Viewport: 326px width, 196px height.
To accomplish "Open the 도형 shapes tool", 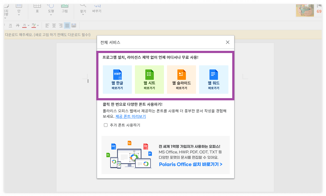I will click(x=51, y=8).
